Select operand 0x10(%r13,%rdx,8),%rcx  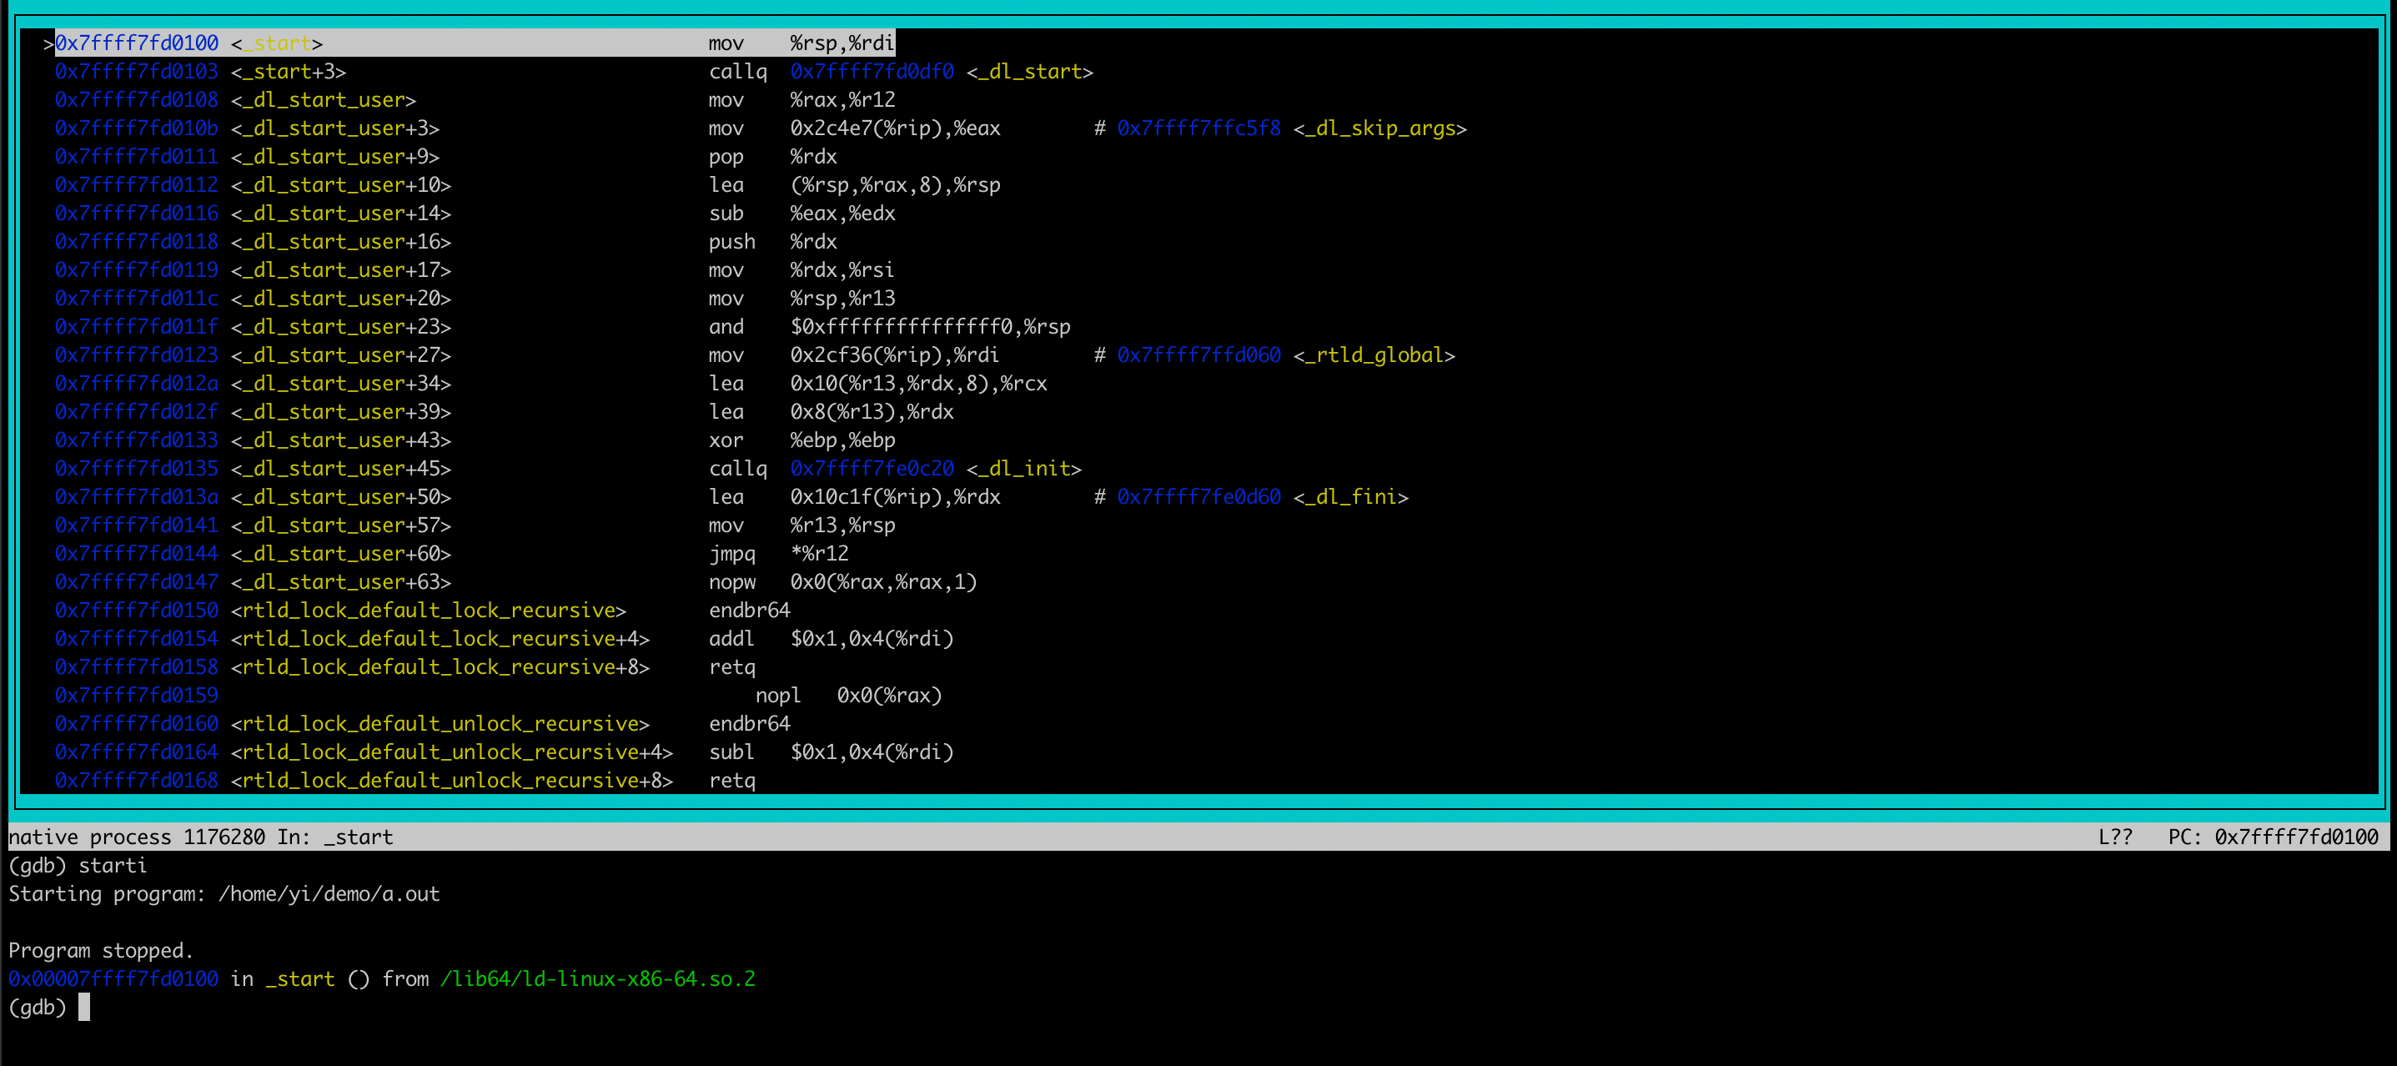pos(918,384)
